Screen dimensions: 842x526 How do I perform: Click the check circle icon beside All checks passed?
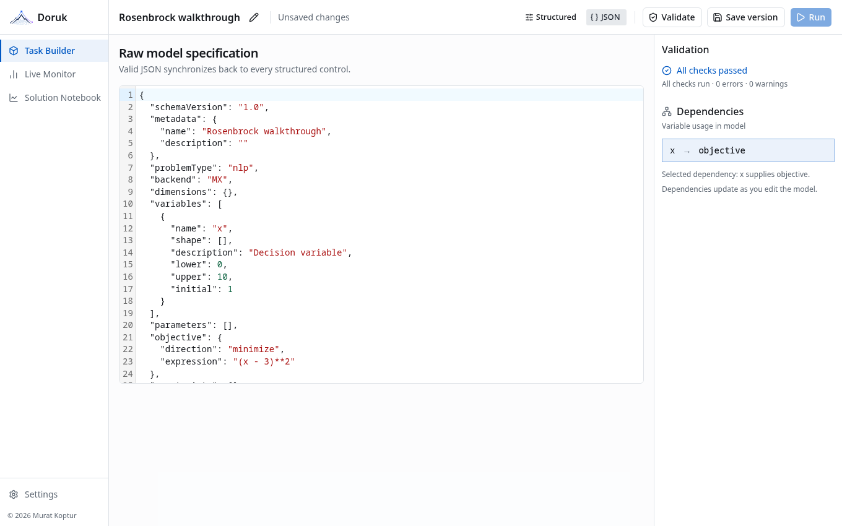667,71
